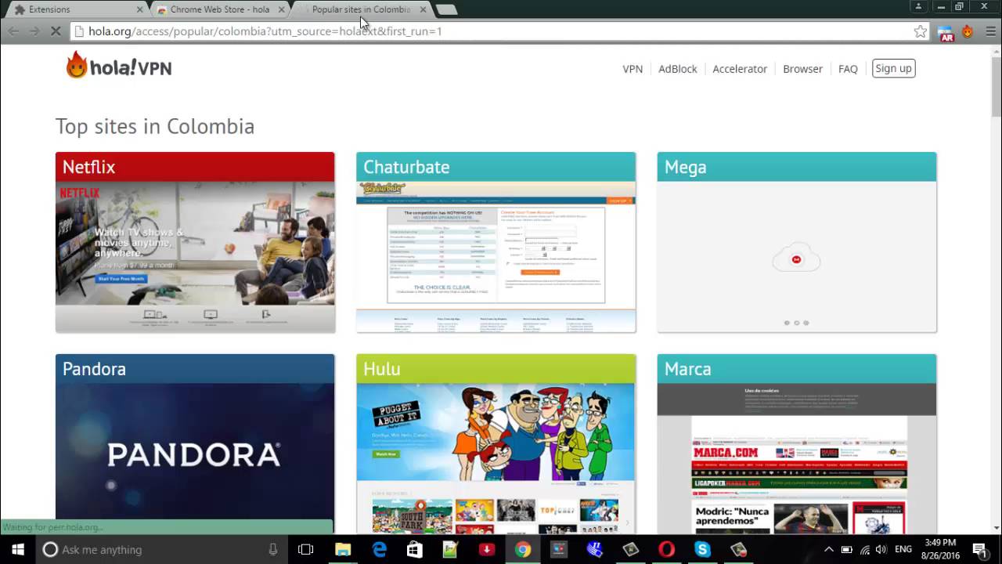Open File Explorer from the taskbar
This screenshot has width=1002, height=564.
[x=343, y=549]
